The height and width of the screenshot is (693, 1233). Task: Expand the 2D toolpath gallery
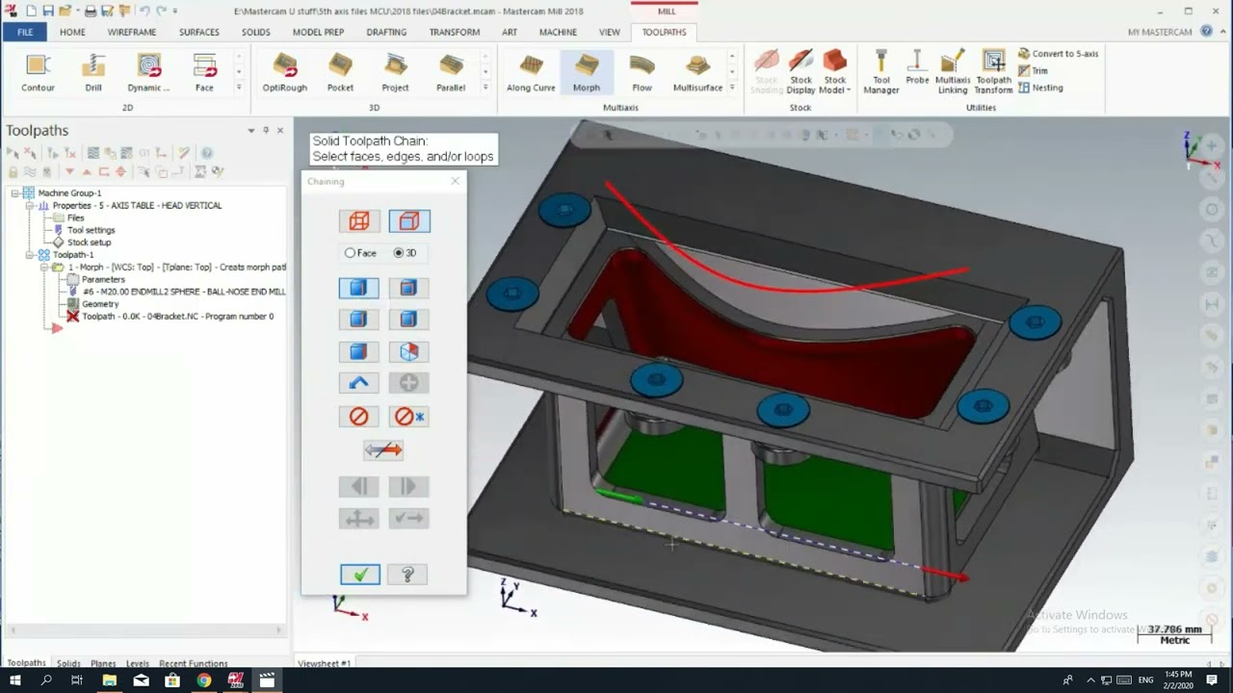[x=239, y=88]
